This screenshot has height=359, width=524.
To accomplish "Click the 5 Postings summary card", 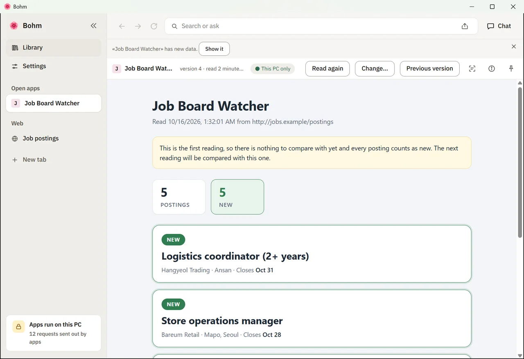I will [179, 197].
